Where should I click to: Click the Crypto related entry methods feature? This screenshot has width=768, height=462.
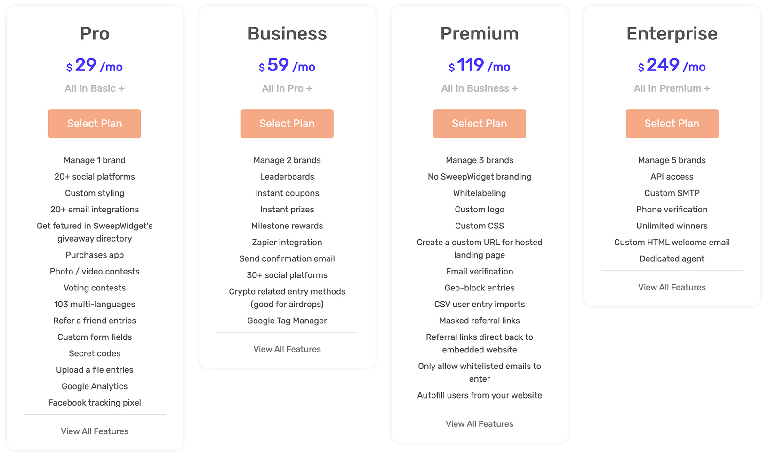[x=287, y=291]
